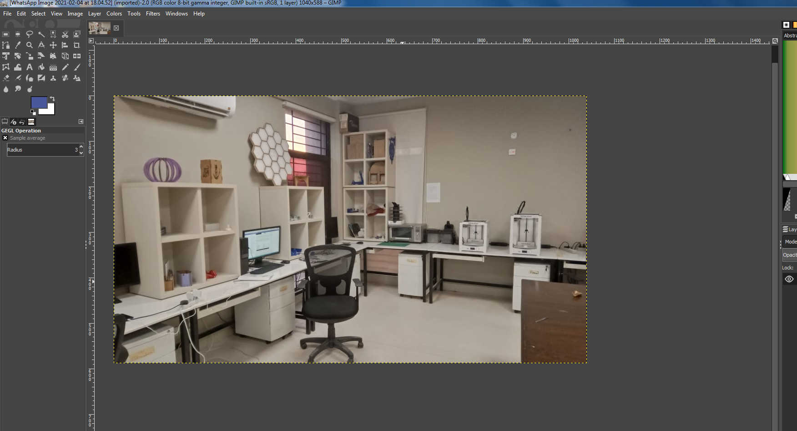Screen dimensions: 797x431
Task: Switch to the Images dock tab
Action: (x=31, y=122)
